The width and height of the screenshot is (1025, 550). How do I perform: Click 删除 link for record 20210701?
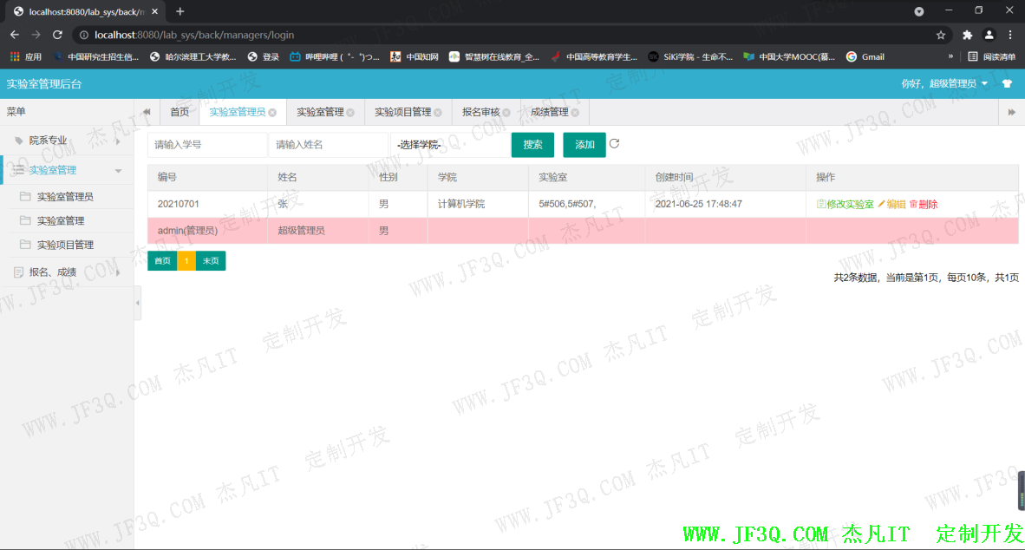coord(924,205)
